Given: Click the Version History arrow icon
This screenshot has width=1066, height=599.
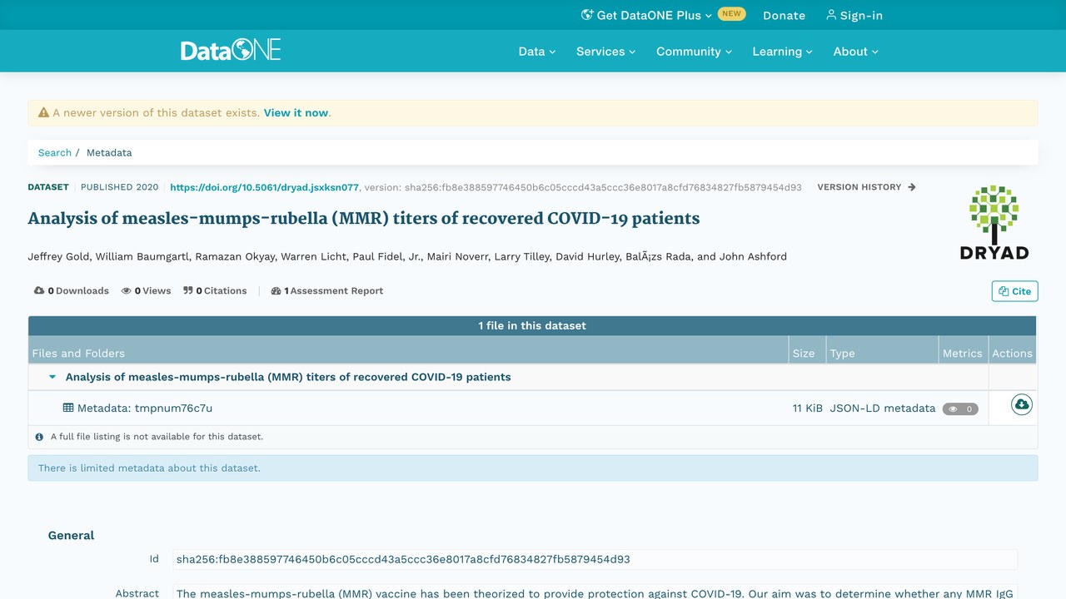Looking at the screenshot, I should click(x=912, y=187).
